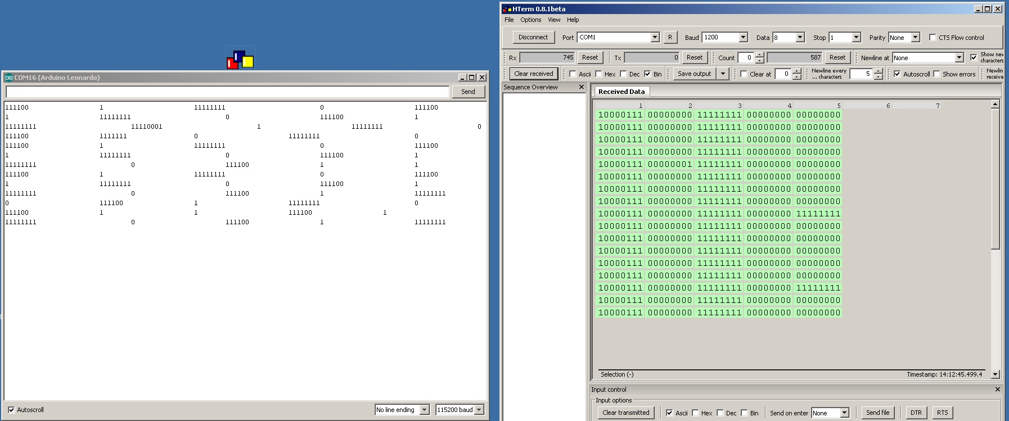Toggle Ascii input type in Input options
Image resolution: width=1009 pixels, height=421 pixels.
click(x=669, y=413)
